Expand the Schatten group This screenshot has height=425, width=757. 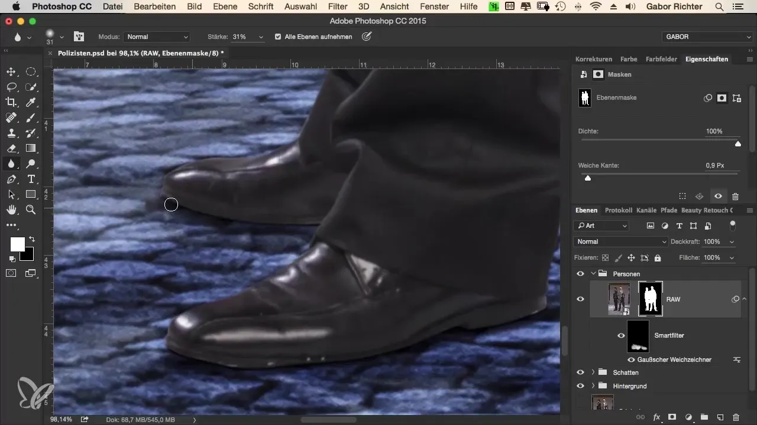(593, 372)
